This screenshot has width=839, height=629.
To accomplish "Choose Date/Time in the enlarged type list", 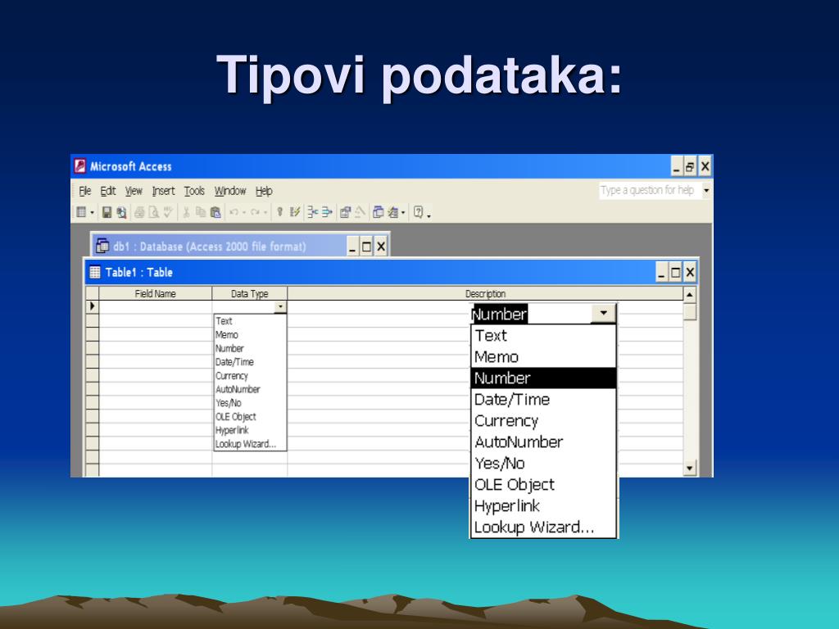I will pos(544,400).
